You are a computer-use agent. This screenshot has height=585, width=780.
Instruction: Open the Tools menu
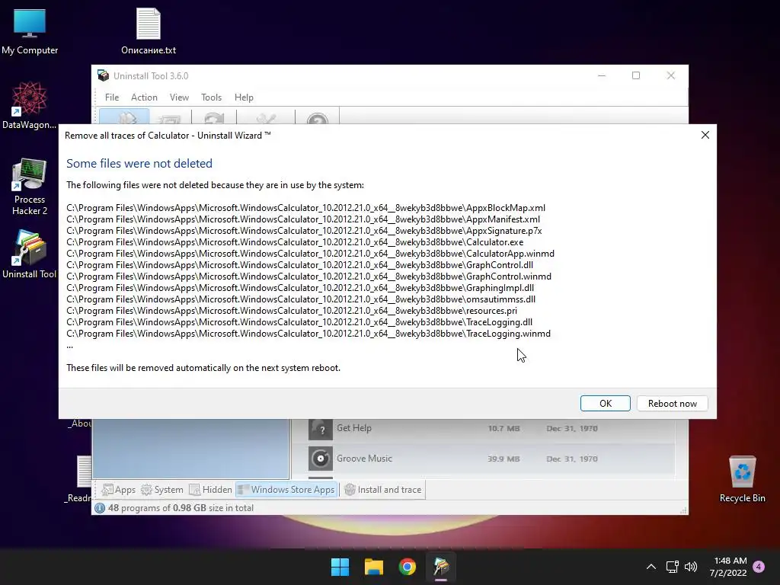212,97
